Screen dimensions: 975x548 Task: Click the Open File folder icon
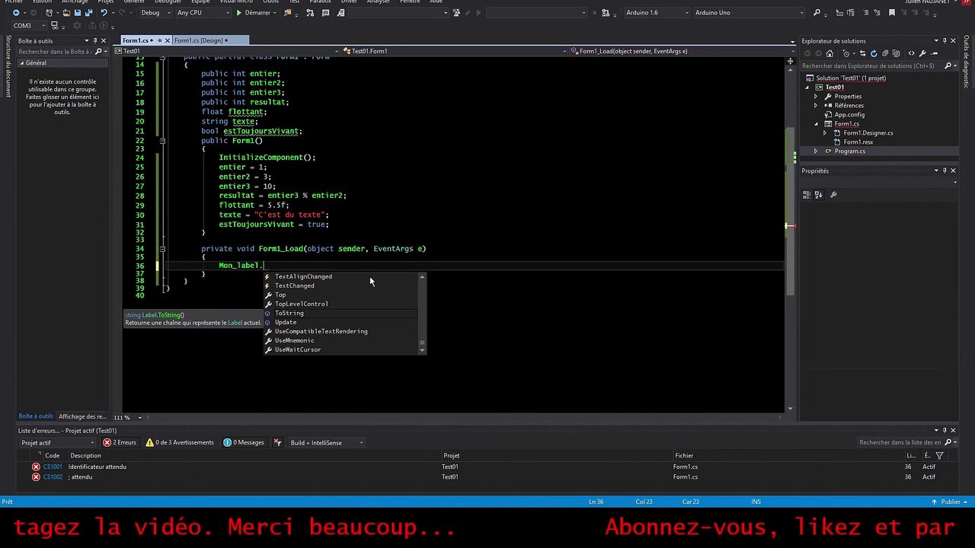tap(66, 13)
